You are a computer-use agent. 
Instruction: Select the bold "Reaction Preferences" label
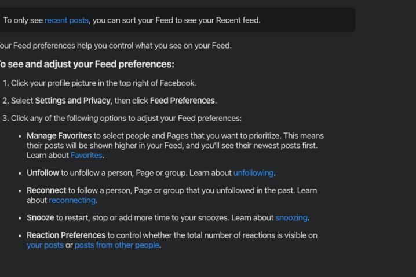pos(66,235)
